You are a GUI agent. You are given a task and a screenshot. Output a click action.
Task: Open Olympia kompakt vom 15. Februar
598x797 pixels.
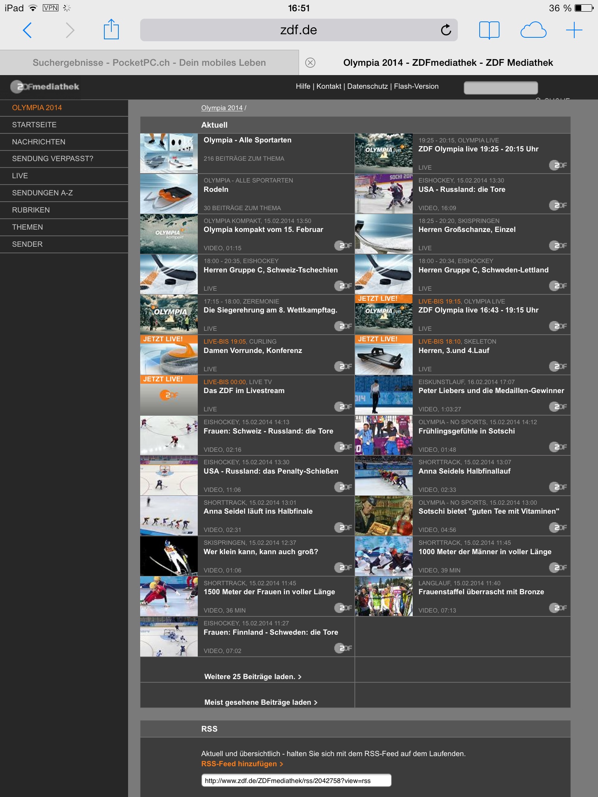coord(263,230)
